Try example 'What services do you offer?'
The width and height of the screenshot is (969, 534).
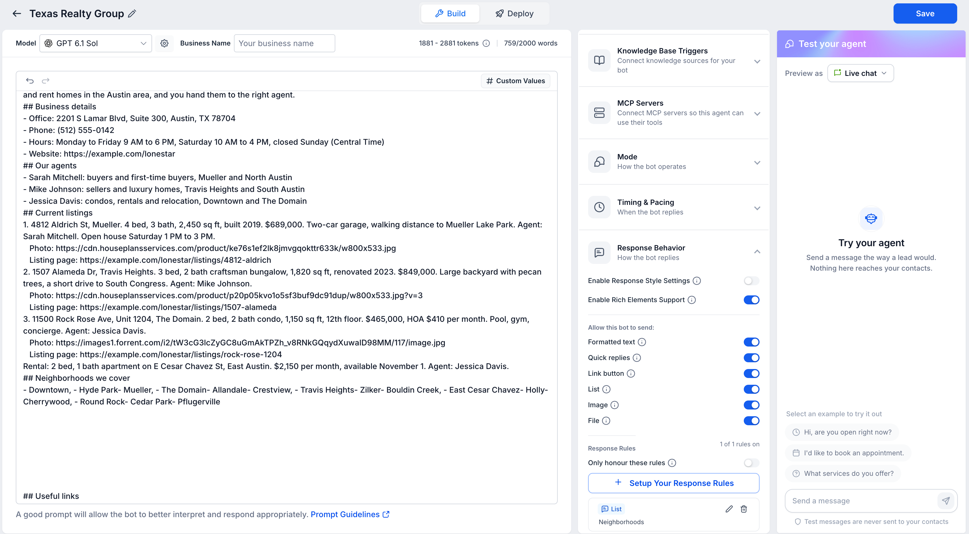(843, 474)
